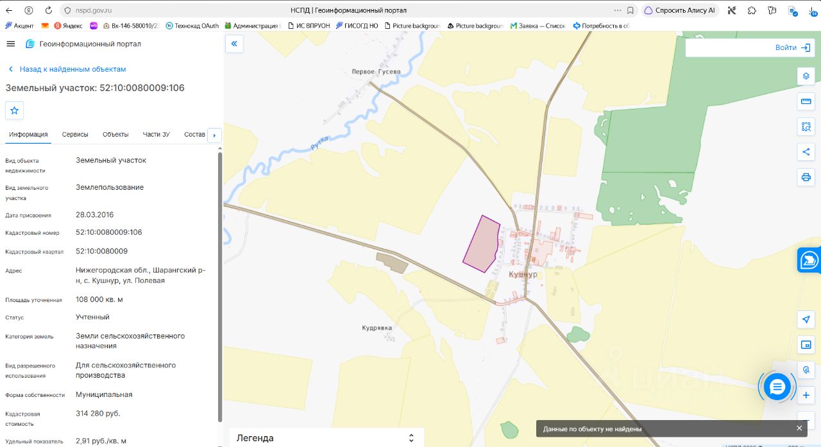
Task: Show more tabs with right arrow
Action: (x=215, y=135)
